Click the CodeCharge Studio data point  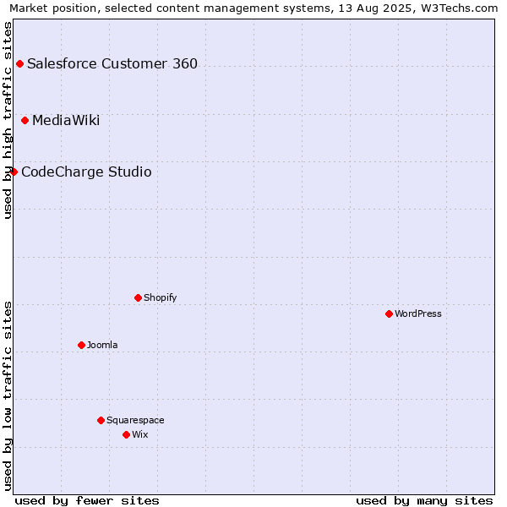pyautogui.click(x=14, y=172)
